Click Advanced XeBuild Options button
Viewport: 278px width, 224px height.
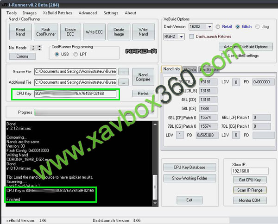click(246, 47)
